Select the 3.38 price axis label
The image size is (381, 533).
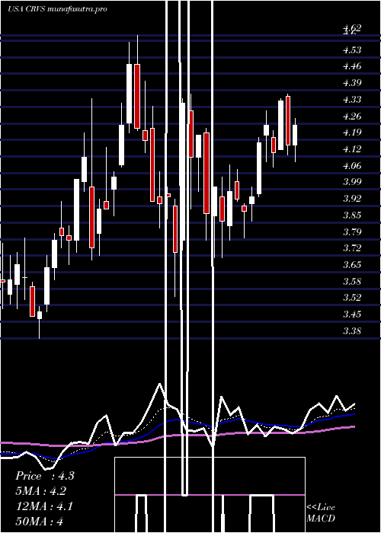[352, 331]
